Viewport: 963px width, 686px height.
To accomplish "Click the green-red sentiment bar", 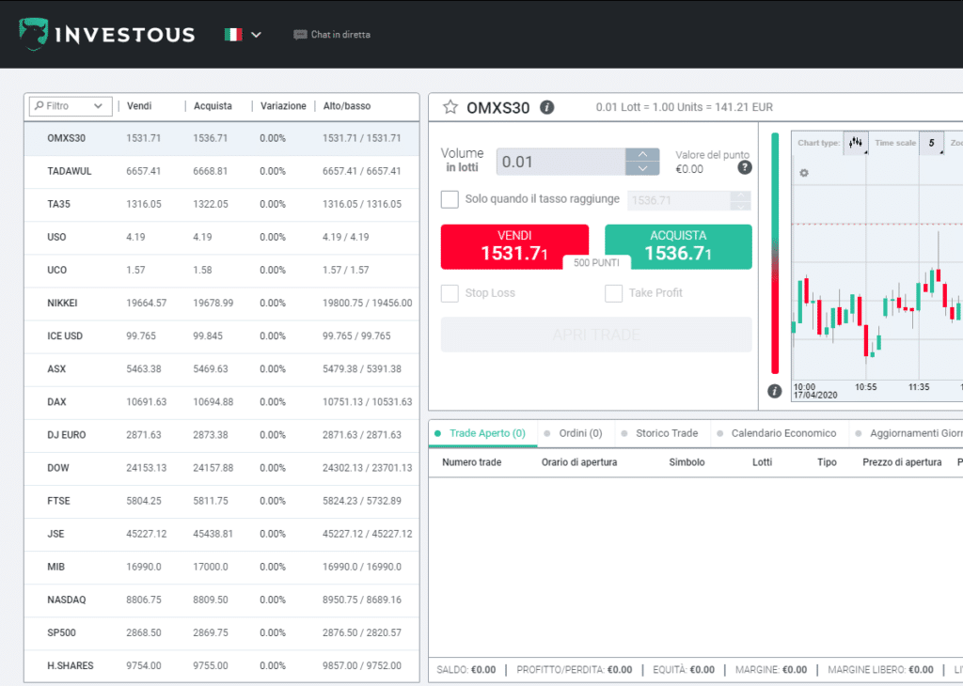I will pyautogui.click(x=775, y=253).
